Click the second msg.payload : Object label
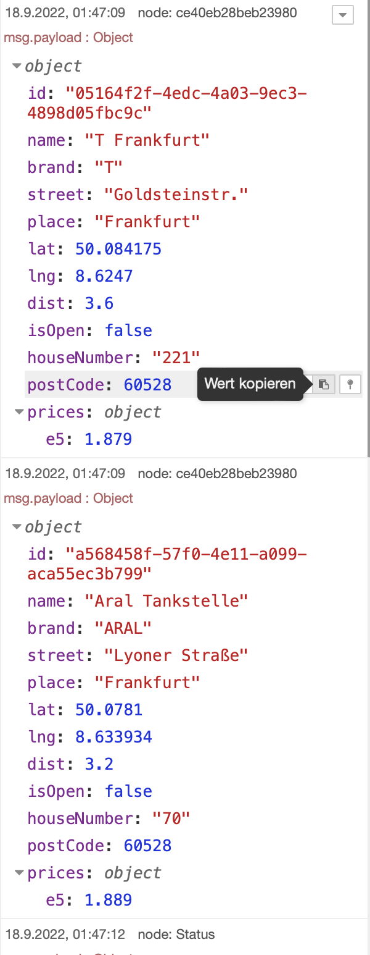Image resolution: width=370 pixels, height=955 pixels. click(68, 499)
